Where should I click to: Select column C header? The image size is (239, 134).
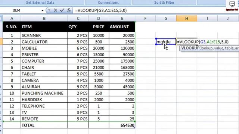pyautogui.click(x=78, y=18)
